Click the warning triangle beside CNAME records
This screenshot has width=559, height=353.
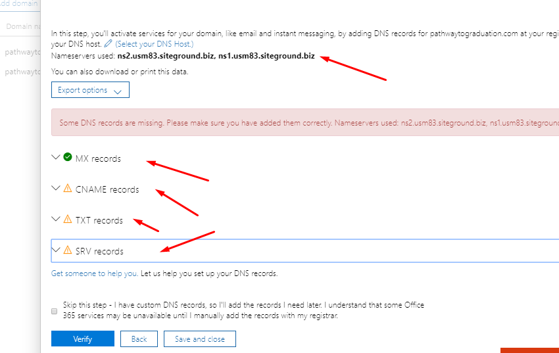coord(68,188)
